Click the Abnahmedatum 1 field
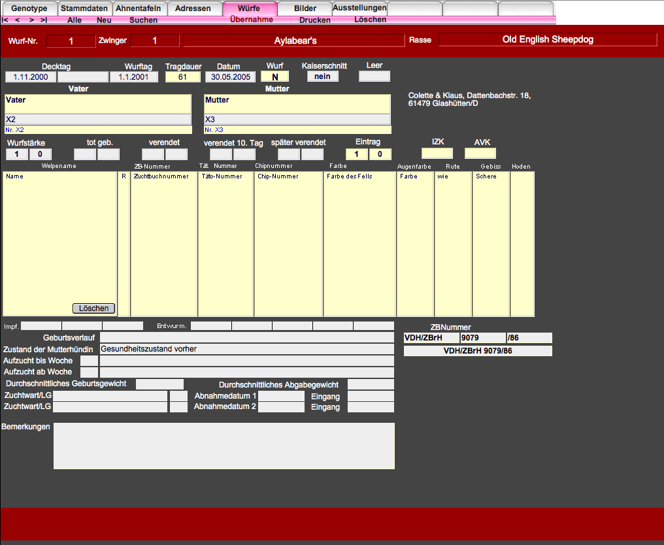664x545 pixels. tap(281, 396)
